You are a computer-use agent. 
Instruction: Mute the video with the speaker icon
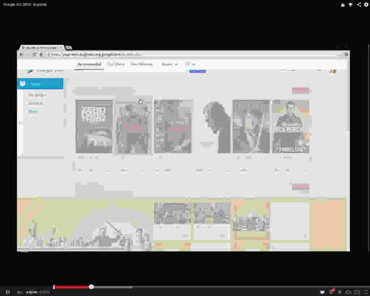[20, 292]
